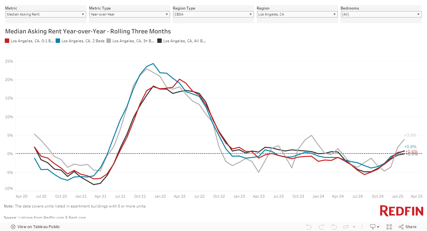Click the Region Type filter label
Image resolution: width=427 pixels, height=231 pixels.
[x=184, y=8]
